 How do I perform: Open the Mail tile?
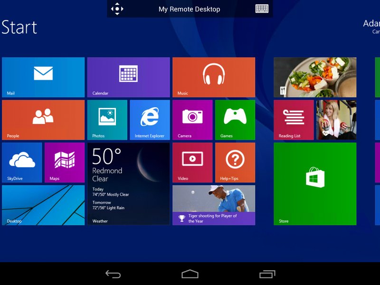tap(43, 77)
